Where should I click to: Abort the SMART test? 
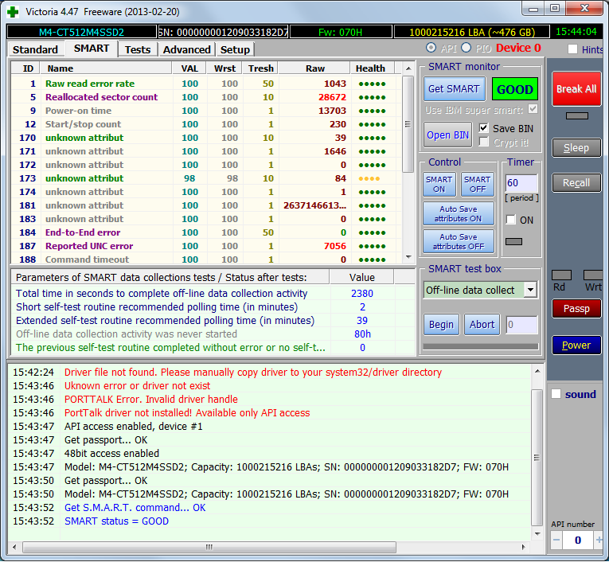point(482,324)
